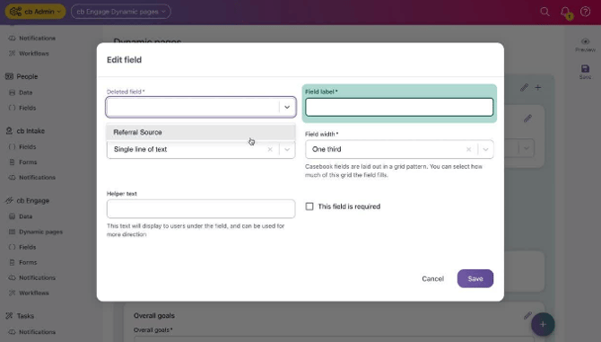This screenshot has width=601, height=342.
Task: Click the Cancel button
Action: click(x=432, y=279)
